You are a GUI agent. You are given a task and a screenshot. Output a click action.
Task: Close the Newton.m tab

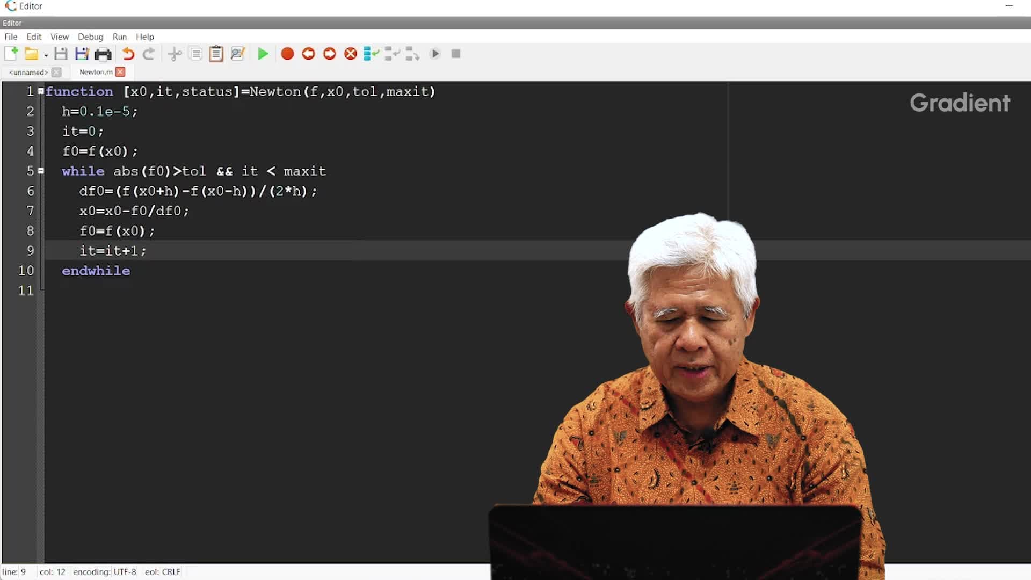[x=120, y=72]
